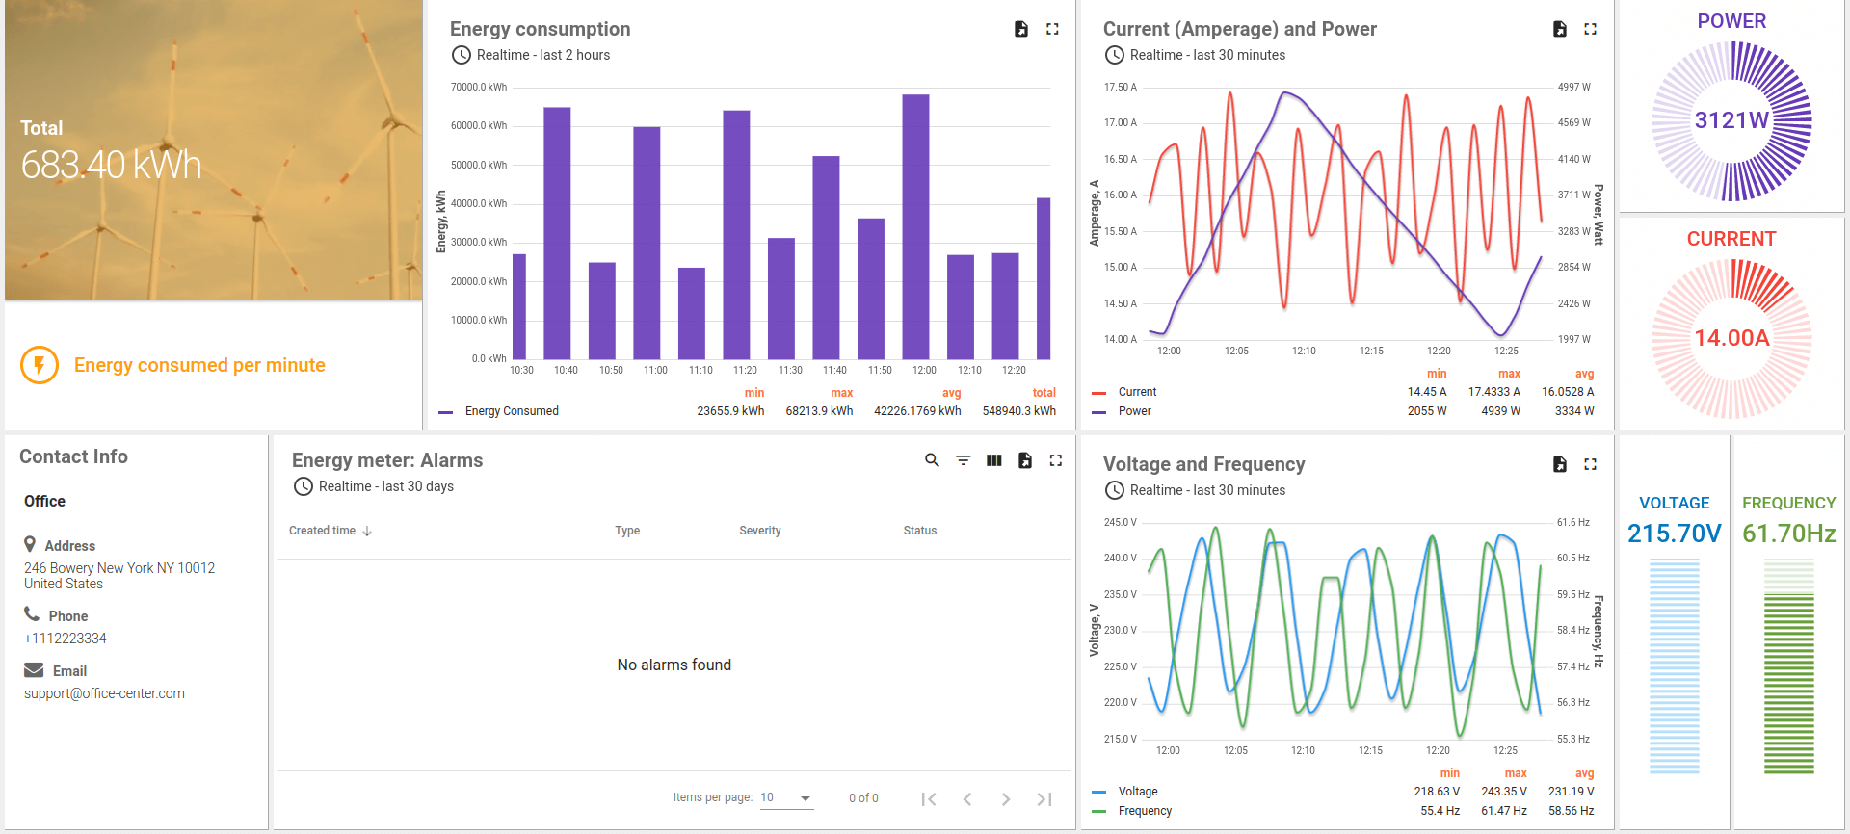The width and height of the screenshot is (1850, 834).
Task: Toggle the Energy Consumed legend series
Action: pos(511,411)
